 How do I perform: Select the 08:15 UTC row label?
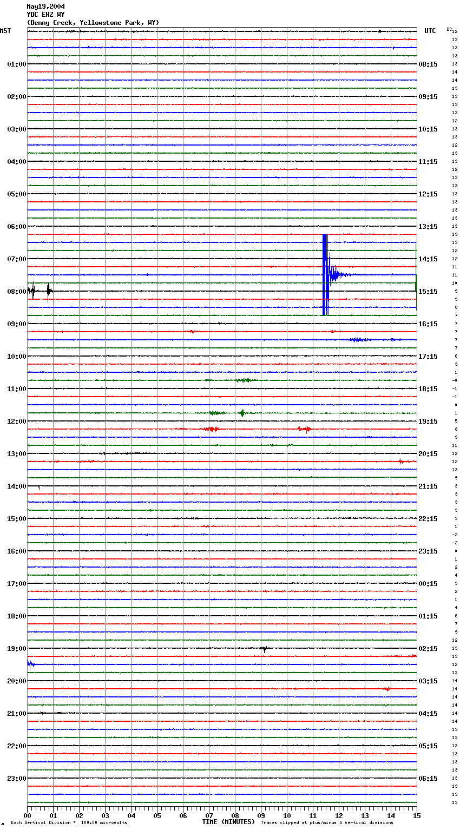[428, 64]
